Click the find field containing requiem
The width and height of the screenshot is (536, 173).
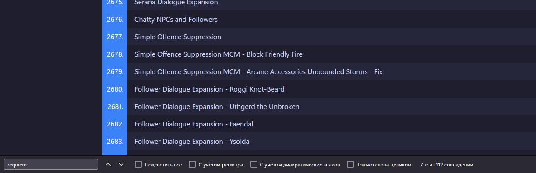51,164
